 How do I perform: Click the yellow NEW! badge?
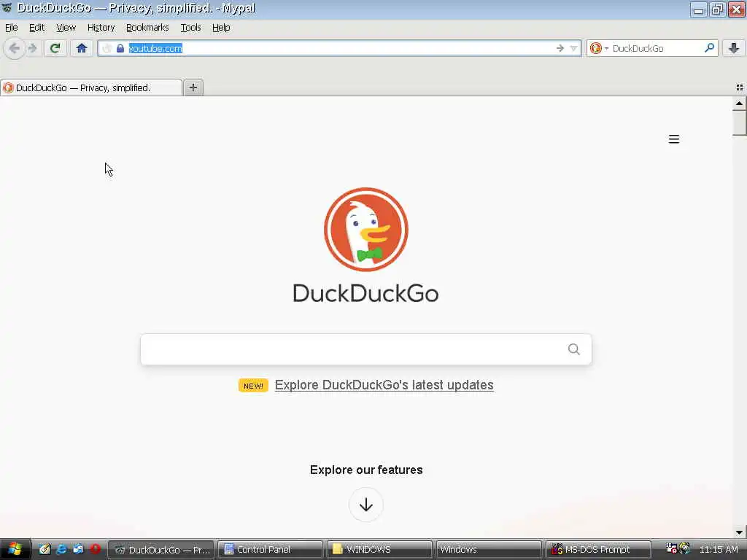(253, 385)
